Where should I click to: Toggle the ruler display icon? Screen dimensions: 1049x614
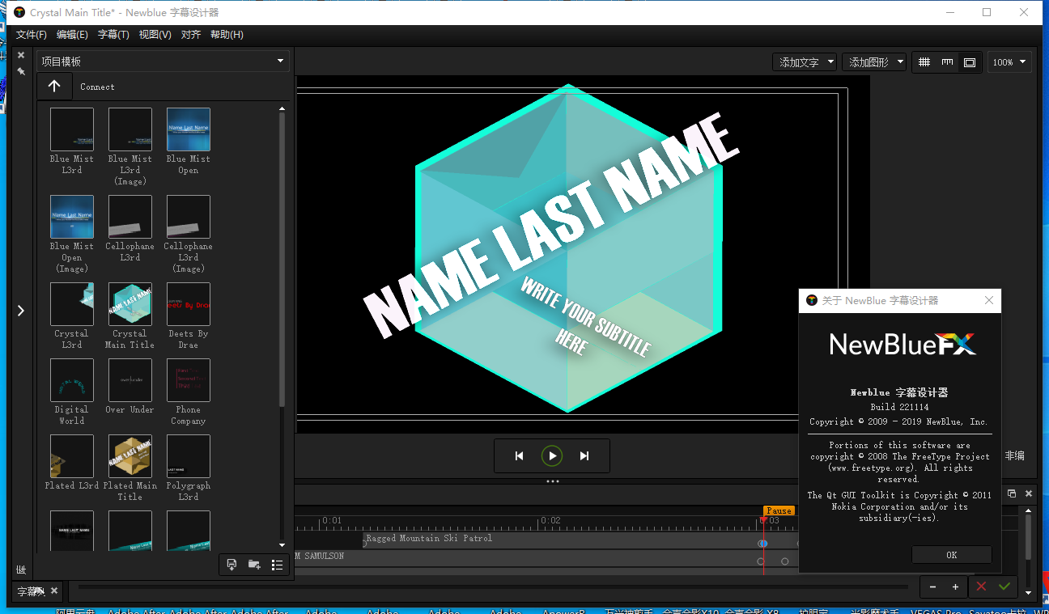[947, 62]
